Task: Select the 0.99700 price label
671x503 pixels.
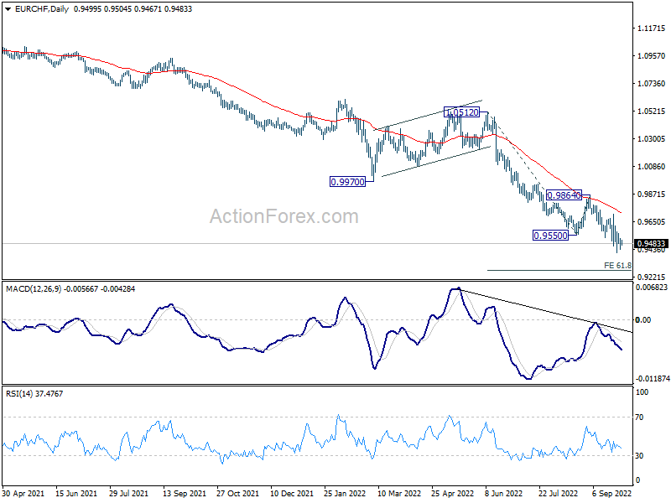Action: tap(347, 182)
